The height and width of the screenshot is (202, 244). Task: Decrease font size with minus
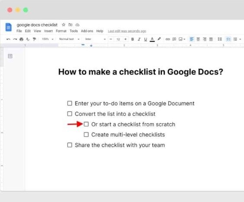[x=111, y=39]
